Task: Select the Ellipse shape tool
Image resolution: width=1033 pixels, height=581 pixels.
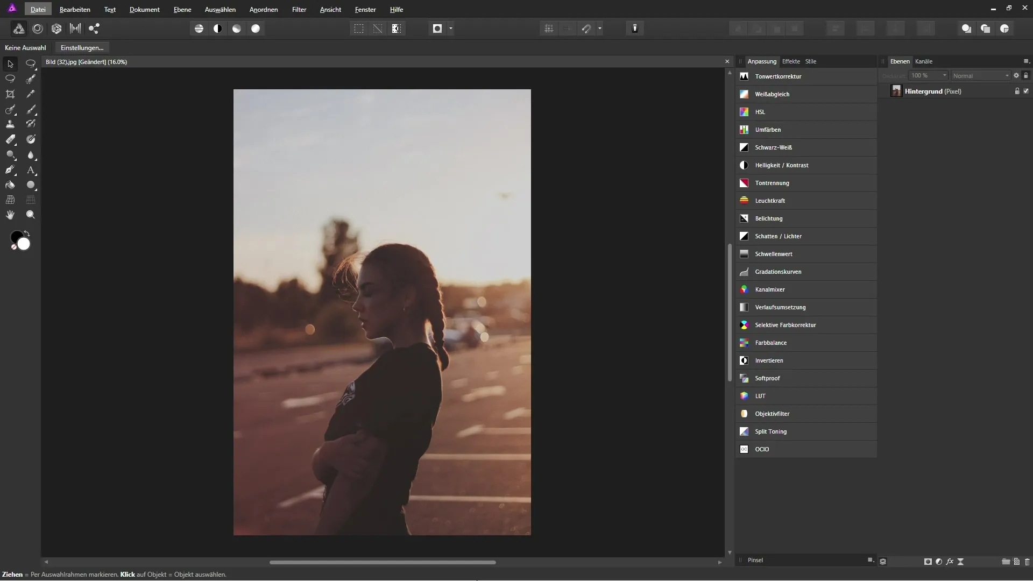Action: click(31, 185)
